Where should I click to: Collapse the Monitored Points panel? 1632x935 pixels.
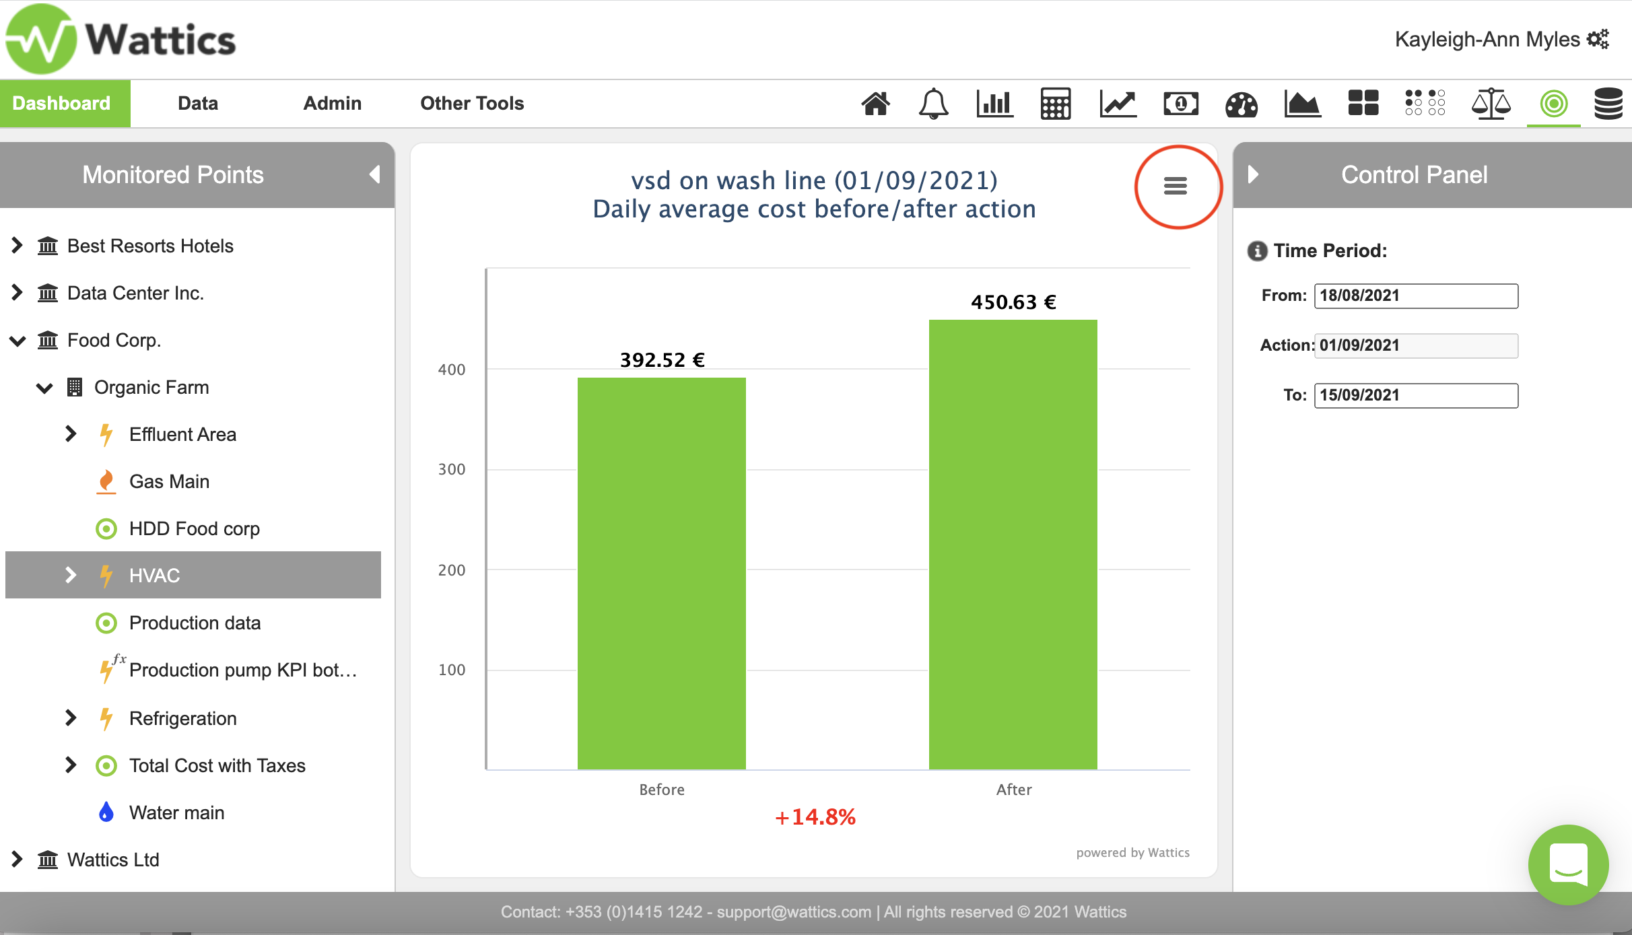click(375, 175)
